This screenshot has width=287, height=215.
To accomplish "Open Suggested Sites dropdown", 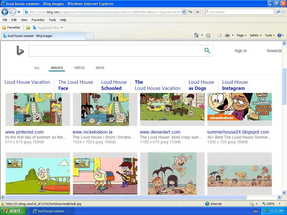I will tap(48, 28).
